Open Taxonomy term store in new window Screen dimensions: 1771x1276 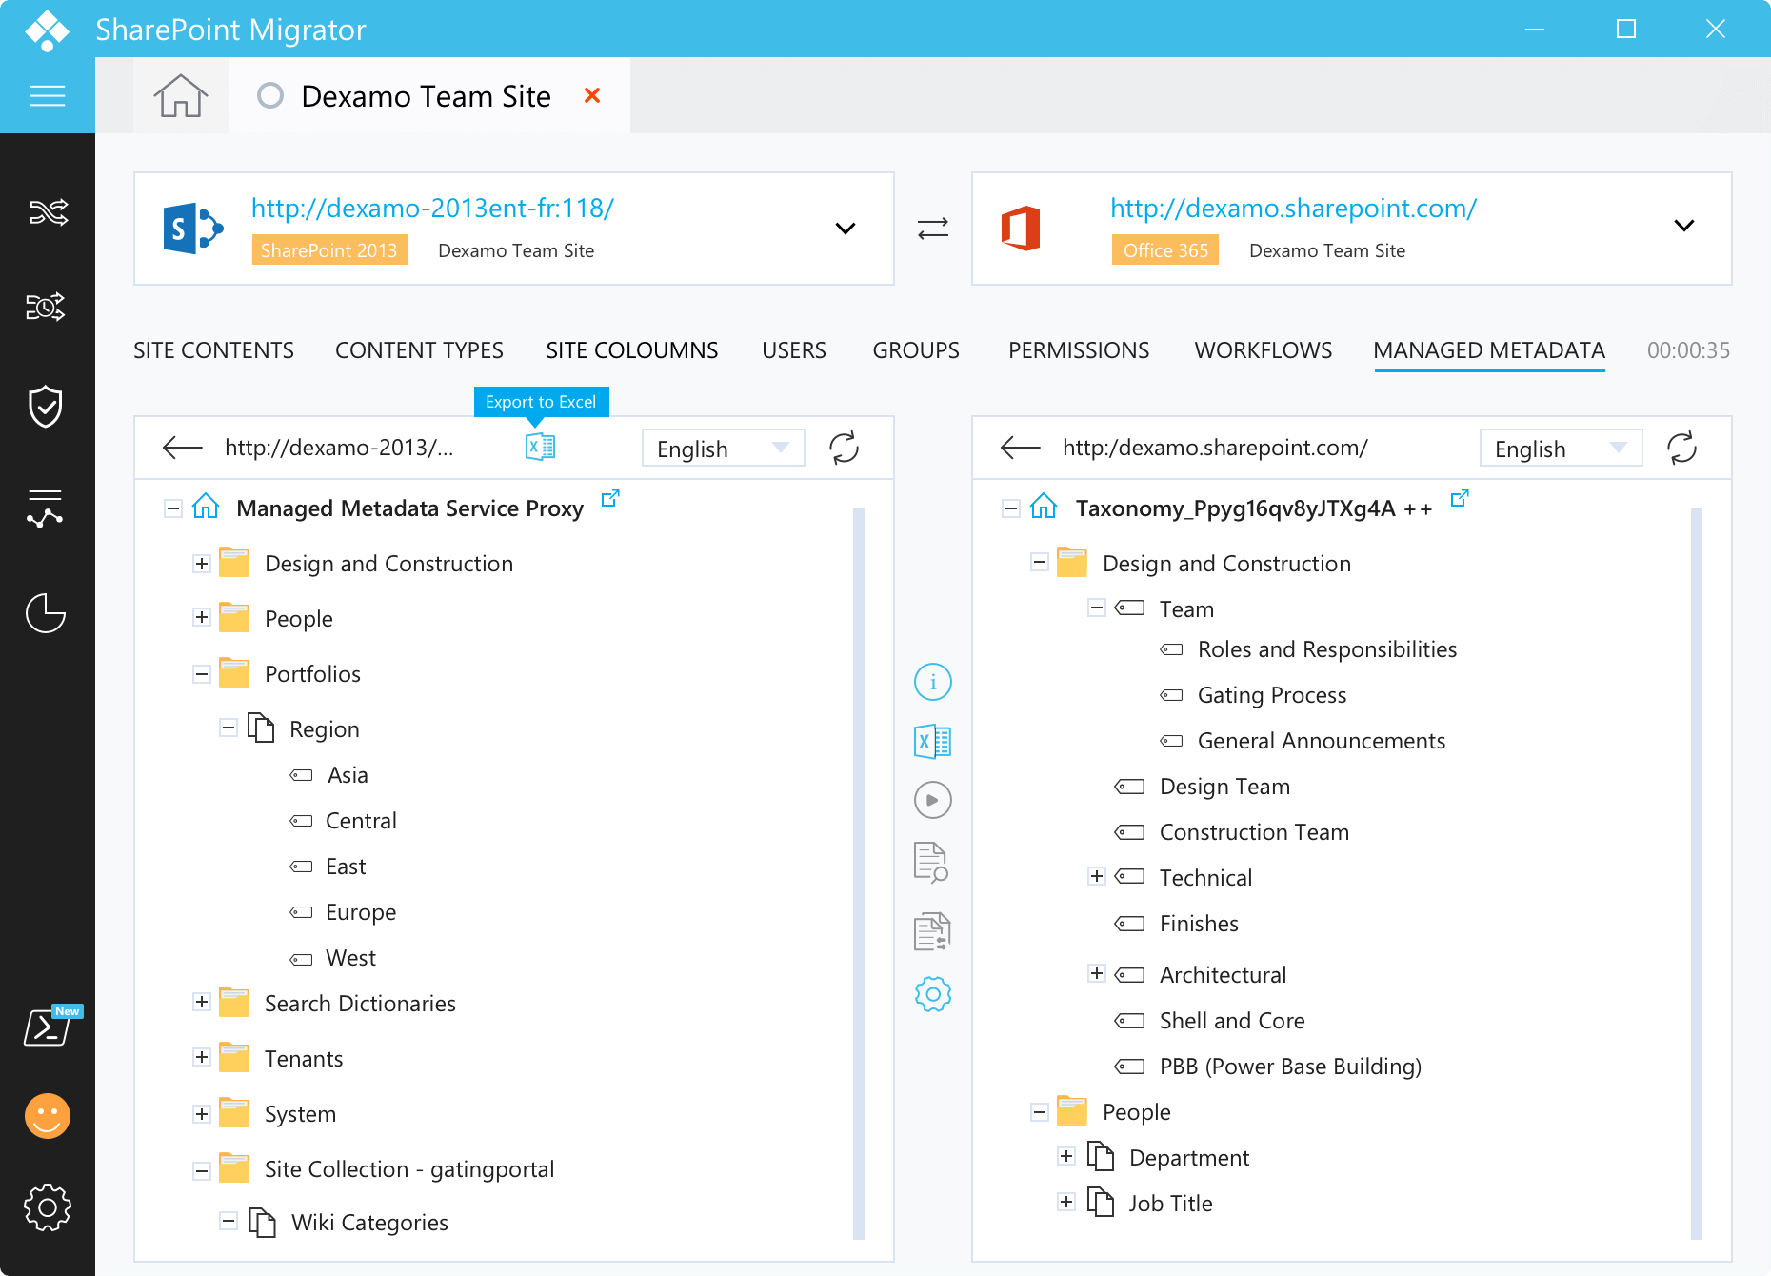point(1460,498)
